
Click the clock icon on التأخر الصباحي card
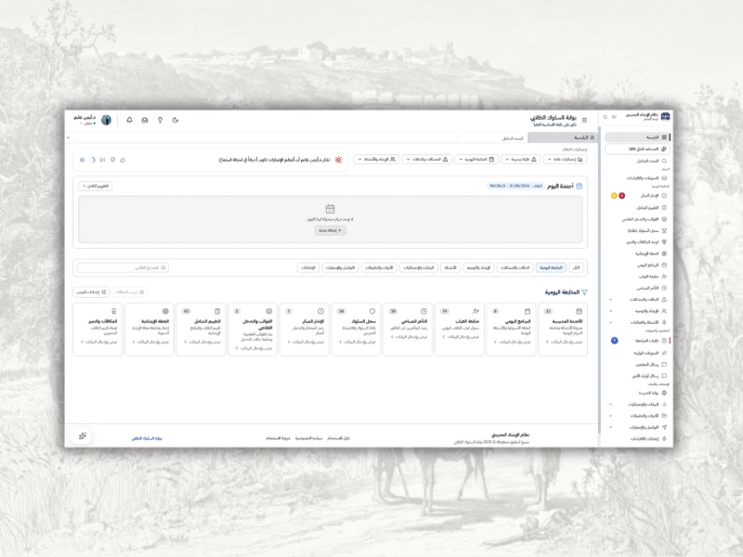click(424, 312)
